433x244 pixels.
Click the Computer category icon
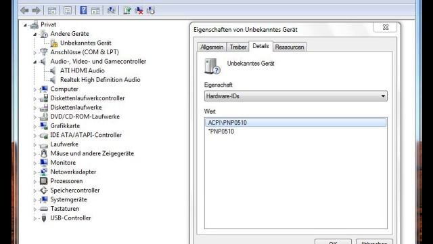coord(44,89)
